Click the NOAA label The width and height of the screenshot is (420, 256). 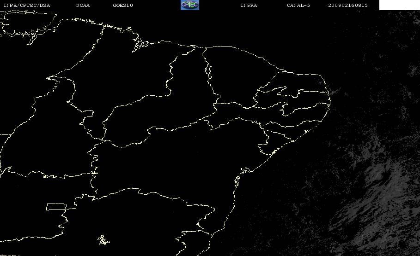click(83, 5)
